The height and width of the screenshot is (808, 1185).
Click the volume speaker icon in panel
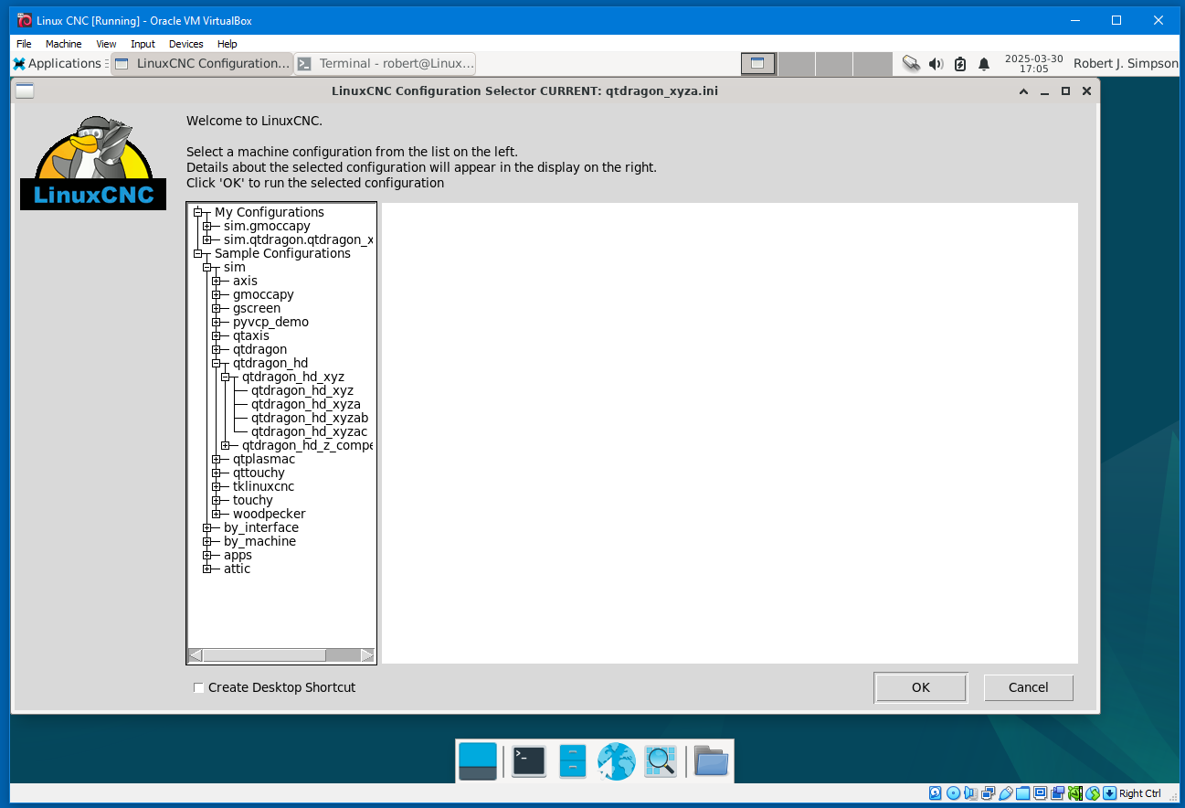click(936, 64)
